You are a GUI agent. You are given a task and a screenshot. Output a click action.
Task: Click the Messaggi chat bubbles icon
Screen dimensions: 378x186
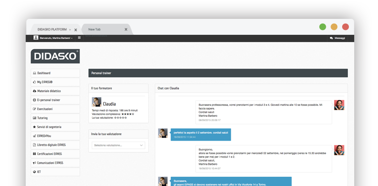331,38
